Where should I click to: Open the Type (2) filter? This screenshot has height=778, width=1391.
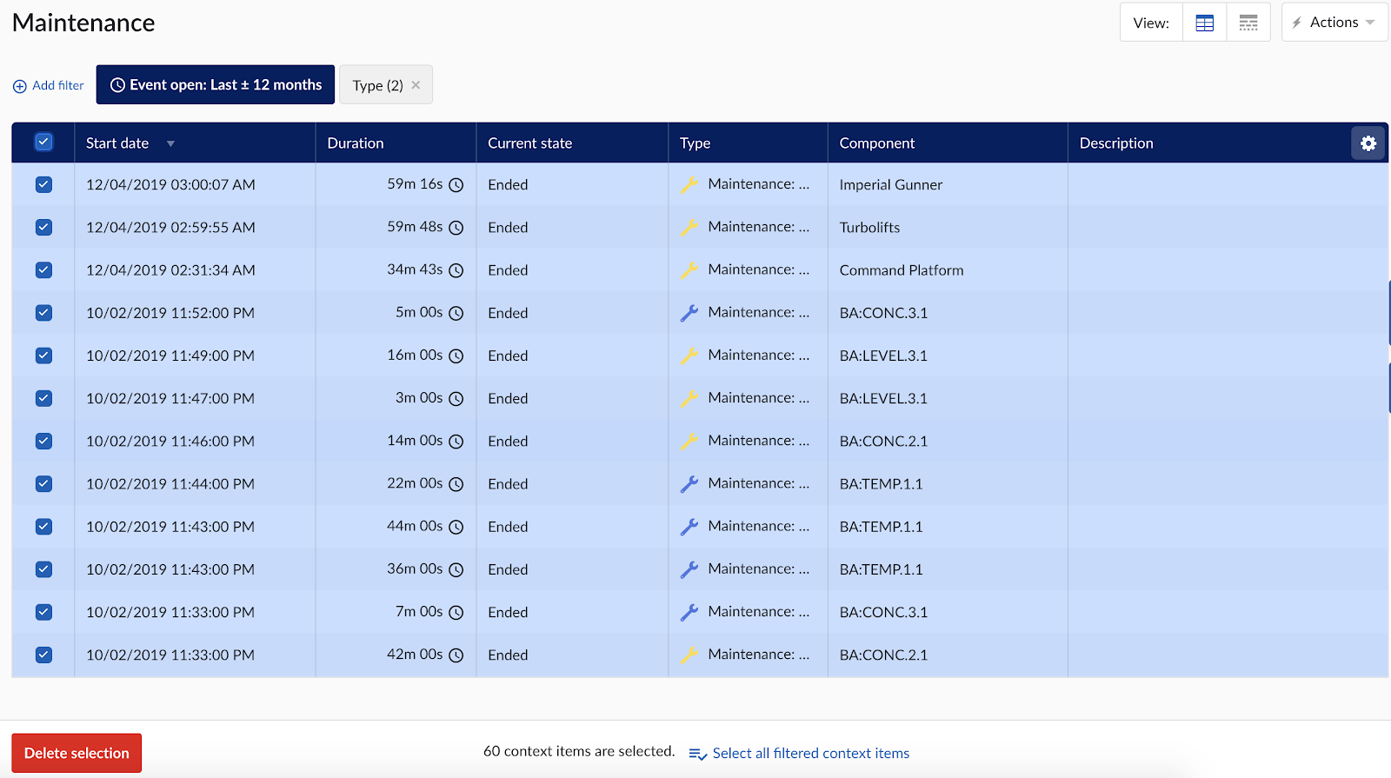click(x=378, y=85)
